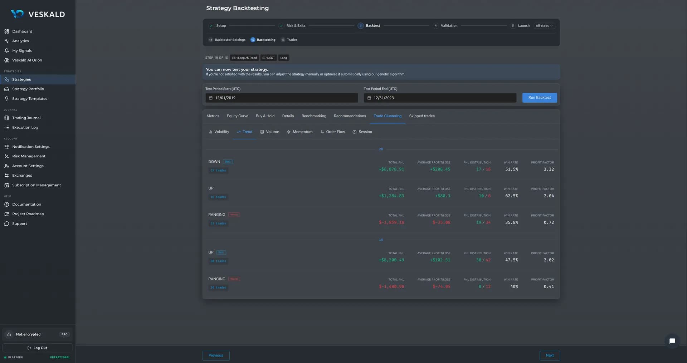Click the Previous button
Screen dimensions: 687x363
click(x=216, y=355)
